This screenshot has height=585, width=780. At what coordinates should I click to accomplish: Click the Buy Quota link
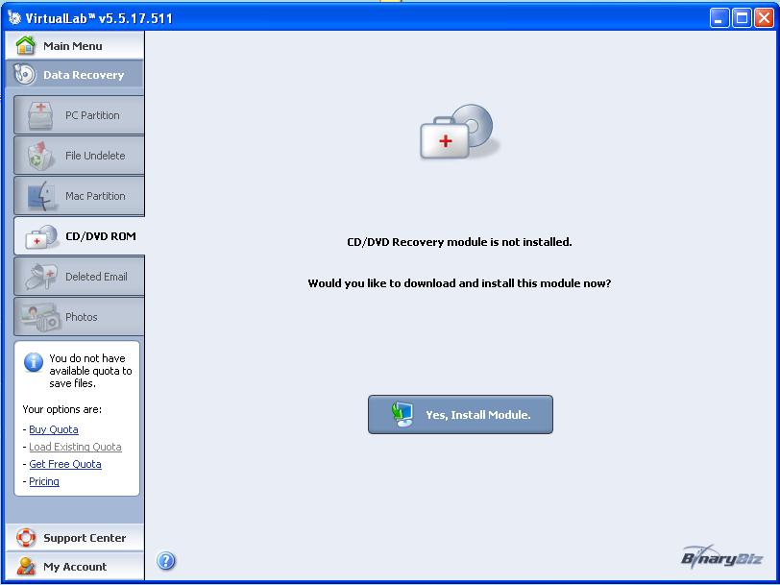click(x=54, y=429)
